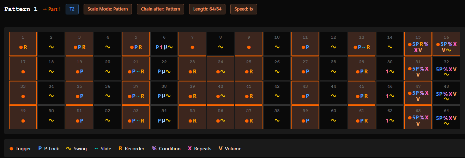Click the yellow Swing icon in legend

click(69, 149)
